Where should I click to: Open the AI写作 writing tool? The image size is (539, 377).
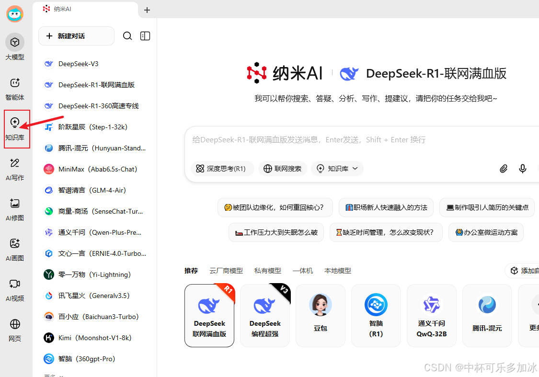(15, 169)
